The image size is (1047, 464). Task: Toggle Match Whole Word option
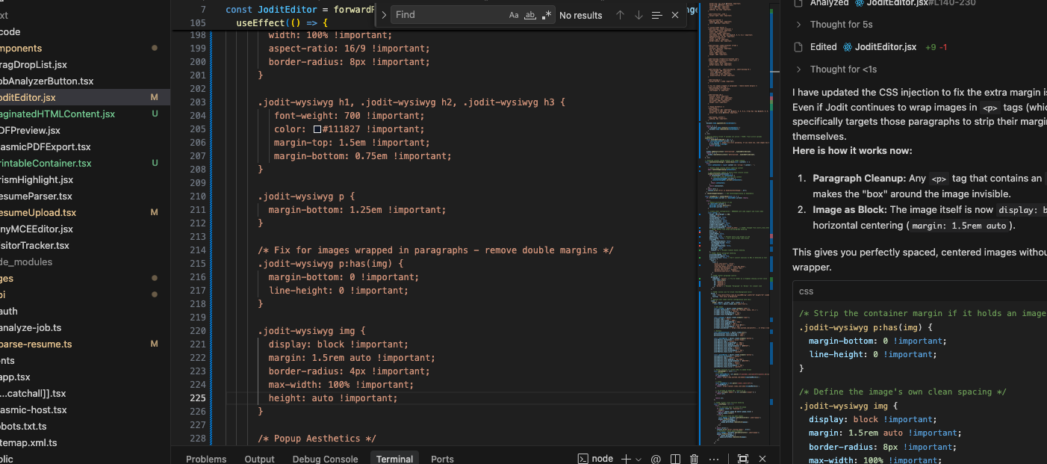530,15
